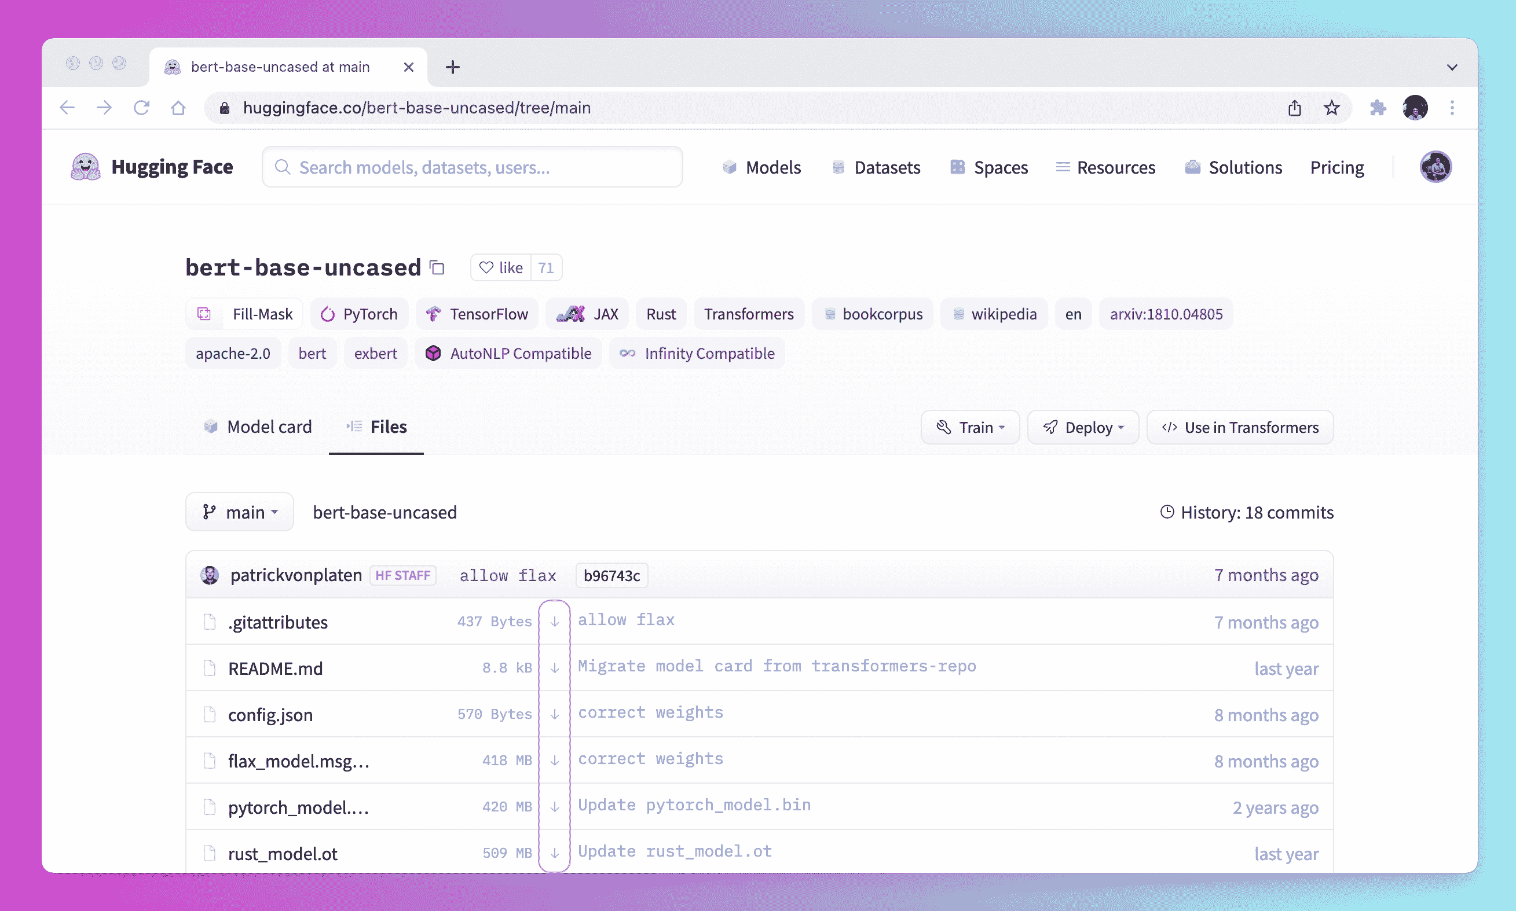Open History: 18 commits link
The image size is (1516, 911).
click(1247, 512)
